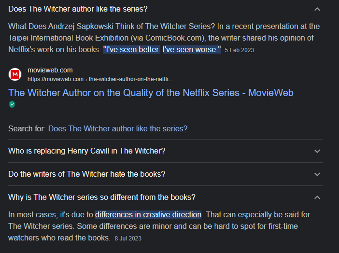Click the '5 Feb 2023' date stamp
This screenshot has height=253, width=339.
click(239, 50)
